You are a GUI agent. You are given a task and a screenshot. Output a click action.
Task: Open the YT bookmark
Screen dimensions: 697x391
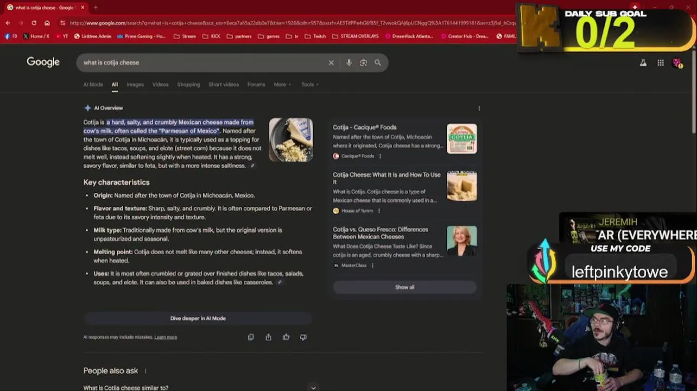tap(61, 36)
